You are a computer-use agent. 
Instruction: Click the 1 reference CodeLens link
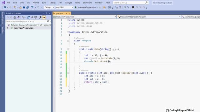click(x=84, y=70)
